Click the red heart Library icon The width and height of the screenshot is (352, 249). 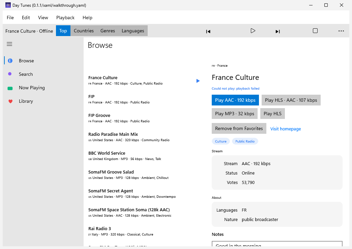[x=10, y=101]
